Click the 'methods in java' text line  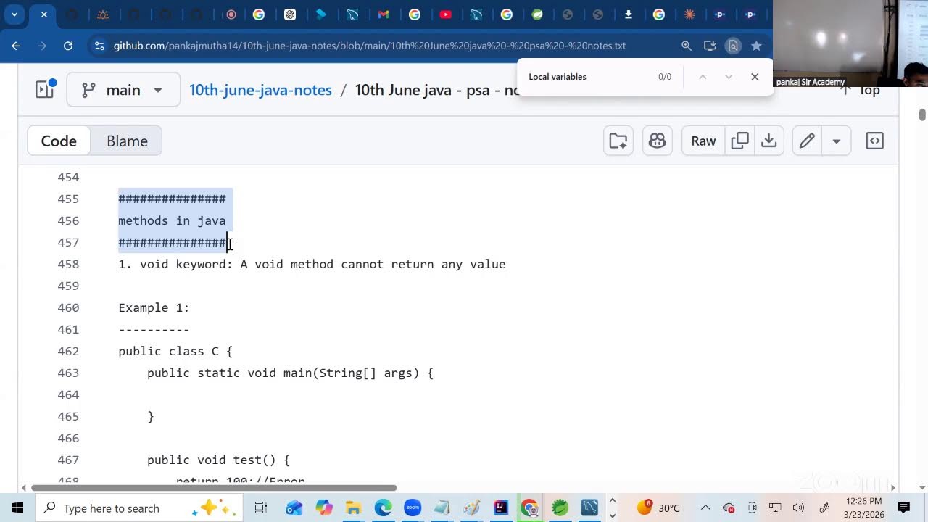(x=172, y=220)
